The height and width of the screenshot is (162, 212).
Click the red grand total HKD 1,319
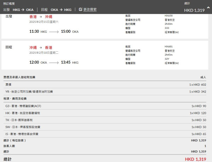coord(195,159)
